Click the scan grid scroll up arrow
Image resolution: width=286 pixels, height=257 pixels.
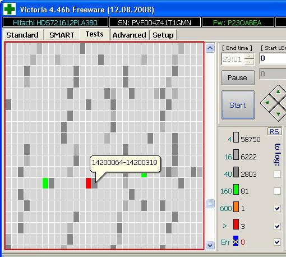click(210, 48)
